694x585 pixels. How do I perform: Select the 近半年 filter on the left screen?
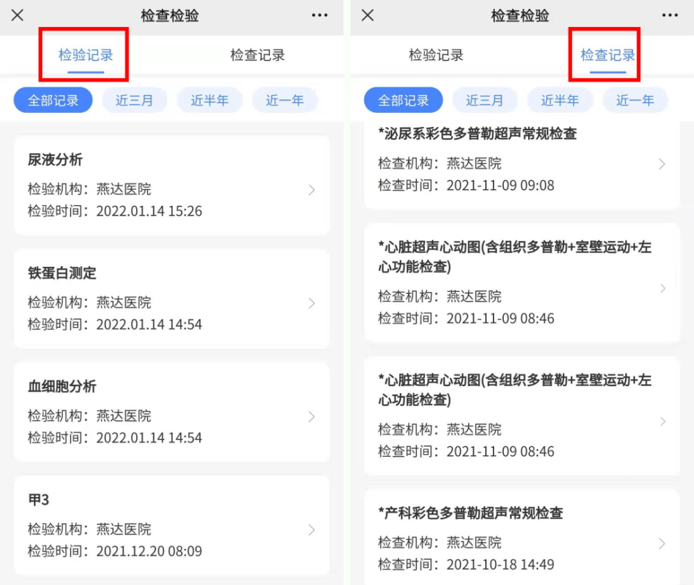pyautogui.click(x=210, y=100)
